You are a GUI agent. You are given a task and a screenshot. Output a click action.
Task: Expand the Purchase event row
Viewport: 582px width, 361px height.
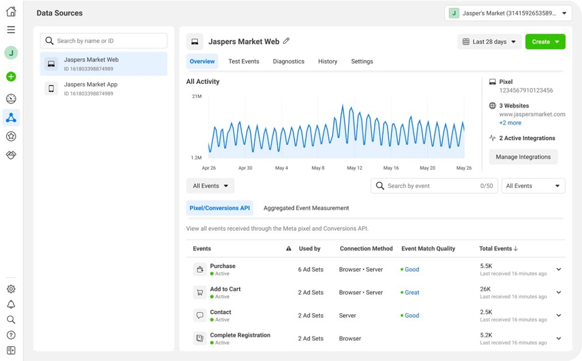558,270
